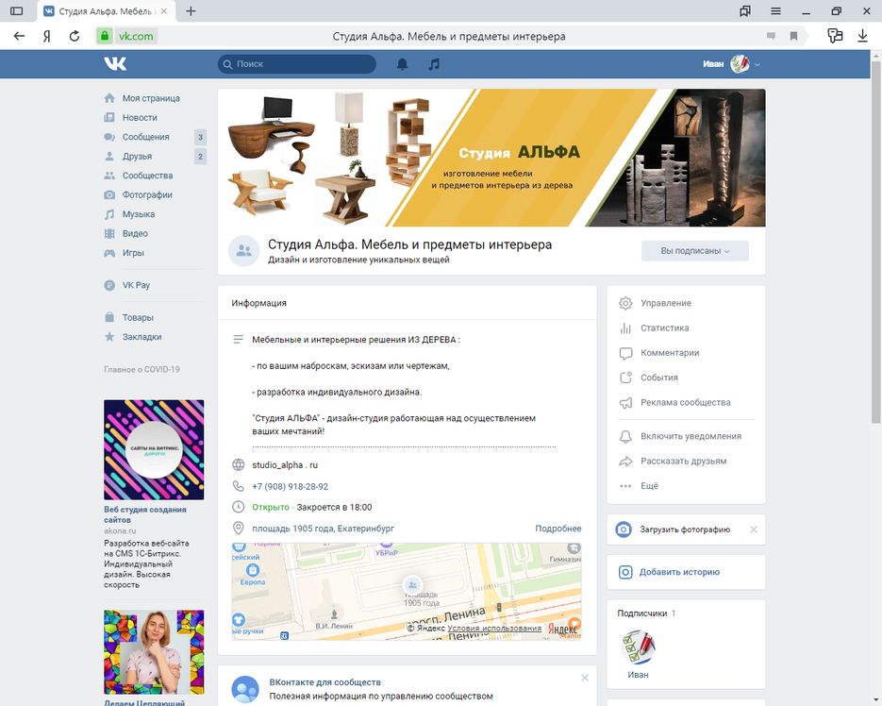Click the Закладки star icon
The width and height of the screenshot is (882, 706).
pos(109,337)
